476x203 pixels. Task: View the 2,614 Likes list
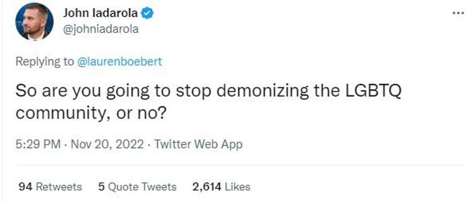click(221, 186)
